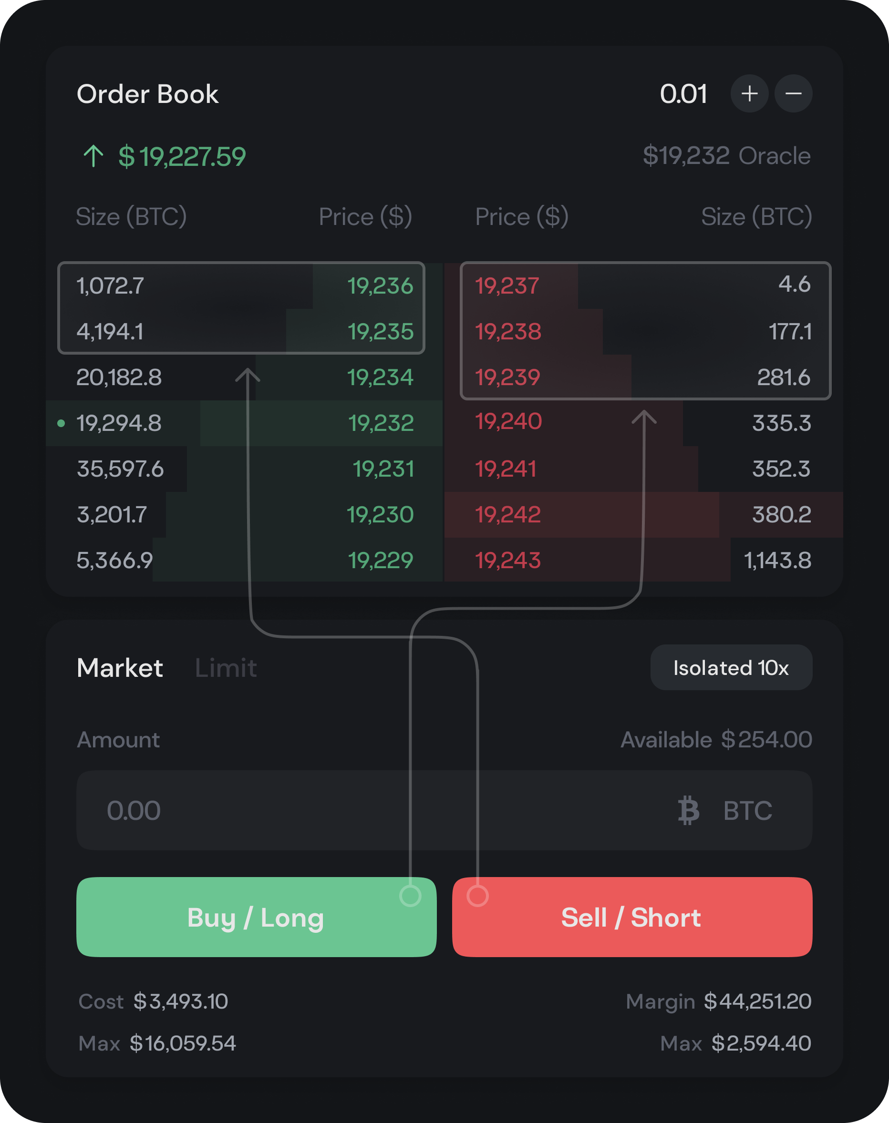Click the green up arrow beside last price
Viewport: 889px width, 1123px height.
(x=93, y=156)
